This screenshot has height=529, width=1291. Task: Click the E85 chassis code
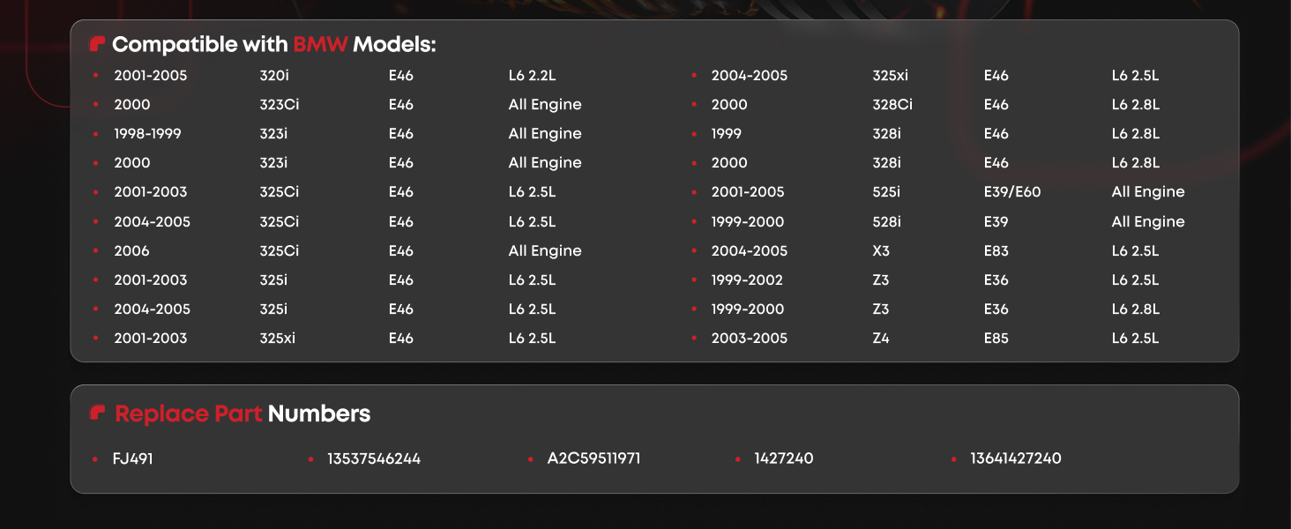tap(996, 339)
